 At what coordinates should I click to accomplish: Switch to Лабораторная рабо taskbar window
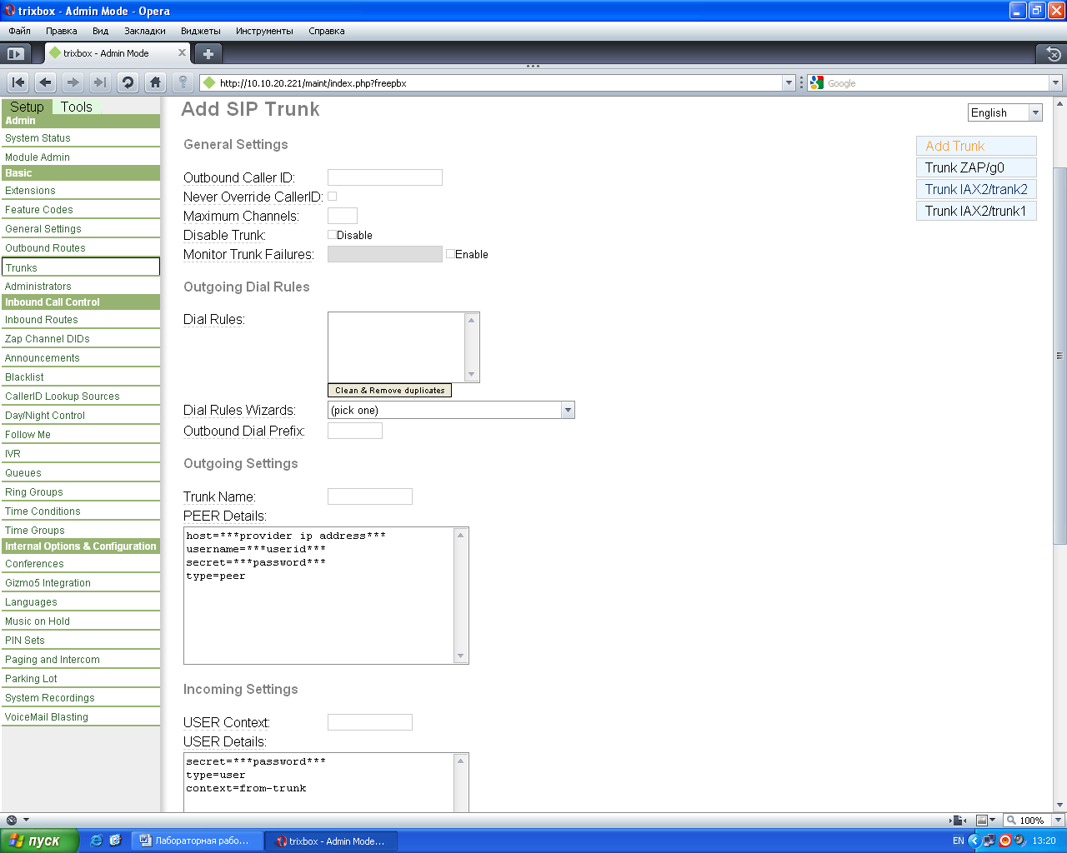point(198,841)
